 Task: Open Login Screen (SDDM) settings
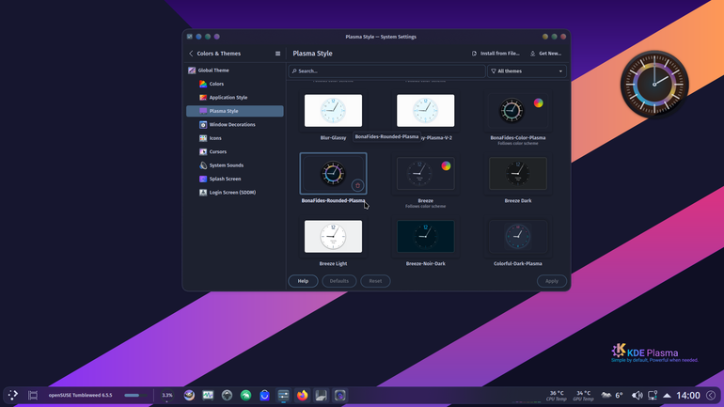(x=234, y=193)
